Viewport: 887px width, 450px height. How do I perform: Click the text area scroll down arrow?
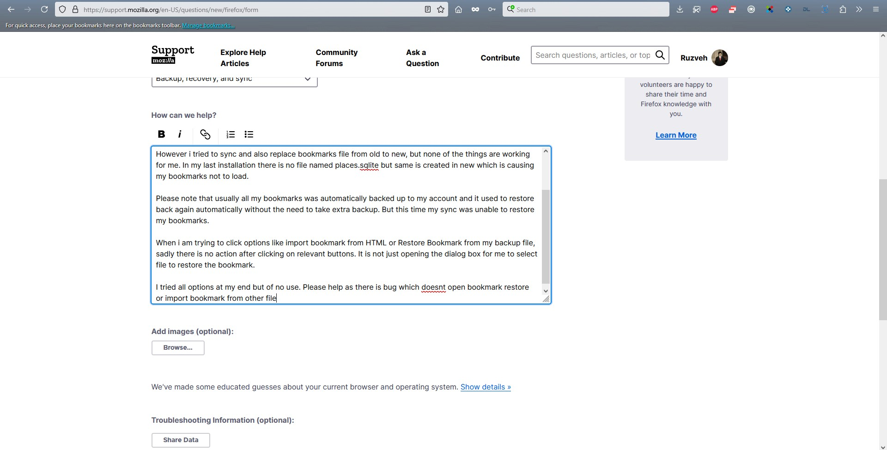click(546, 291)
